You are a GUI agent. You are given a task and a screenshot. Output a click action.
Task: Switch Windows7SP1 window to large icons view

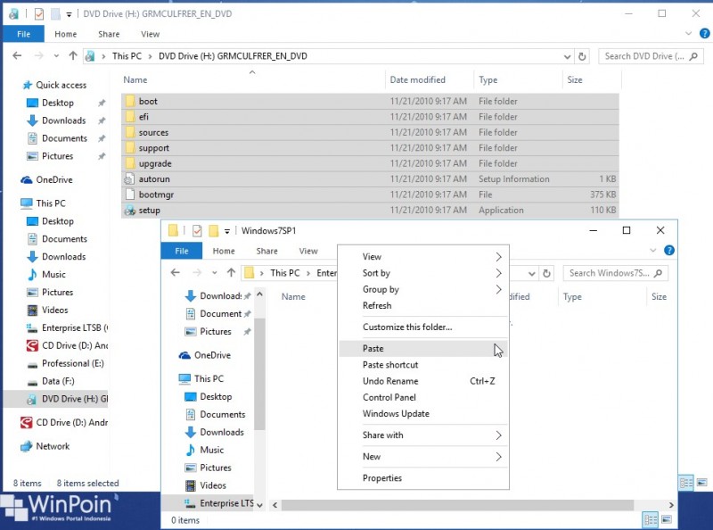[x=667, y=519]
